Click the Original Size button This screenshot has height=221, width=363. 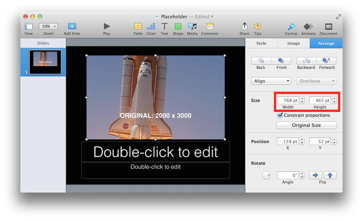[307, 125]
